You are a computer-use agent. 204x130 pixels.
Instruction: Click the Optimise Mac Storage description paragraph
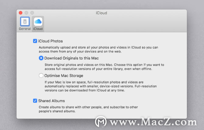click(x=100, y=86)
